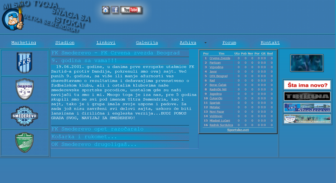Viewport: 336px width, 183px height.
Task: Open the Facebook page icon
Action: click(x=115, y=10)
